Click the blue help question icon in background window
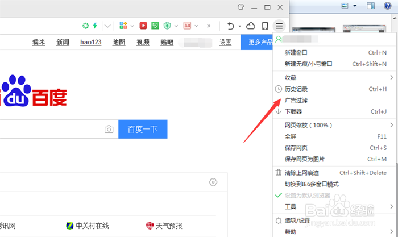 click(387, 6)
